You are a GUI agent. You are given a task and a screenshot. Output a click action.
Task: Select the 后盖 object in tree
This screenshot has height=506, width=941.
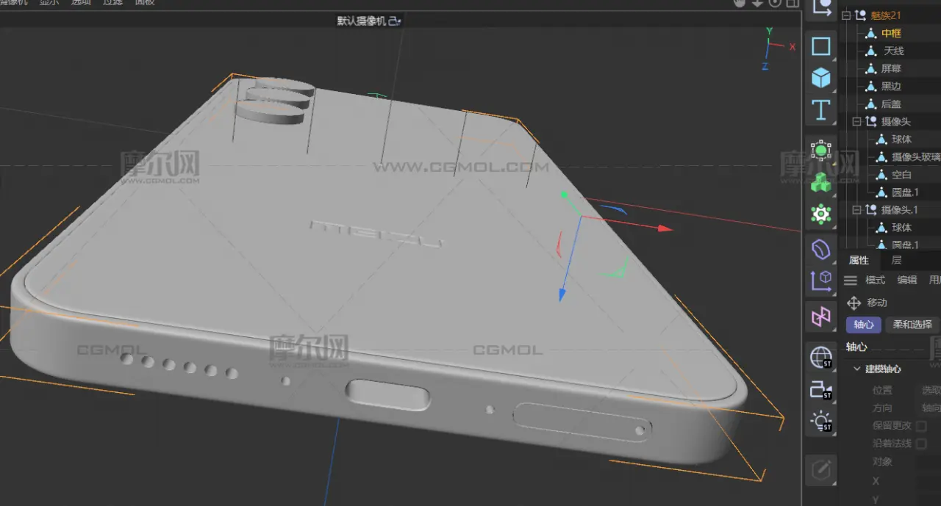(891, 104)
